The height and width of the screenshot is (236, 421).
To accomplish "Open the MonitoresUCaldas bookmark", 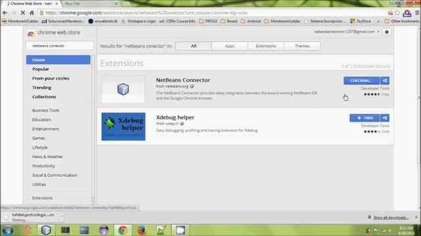I will 20,21.
